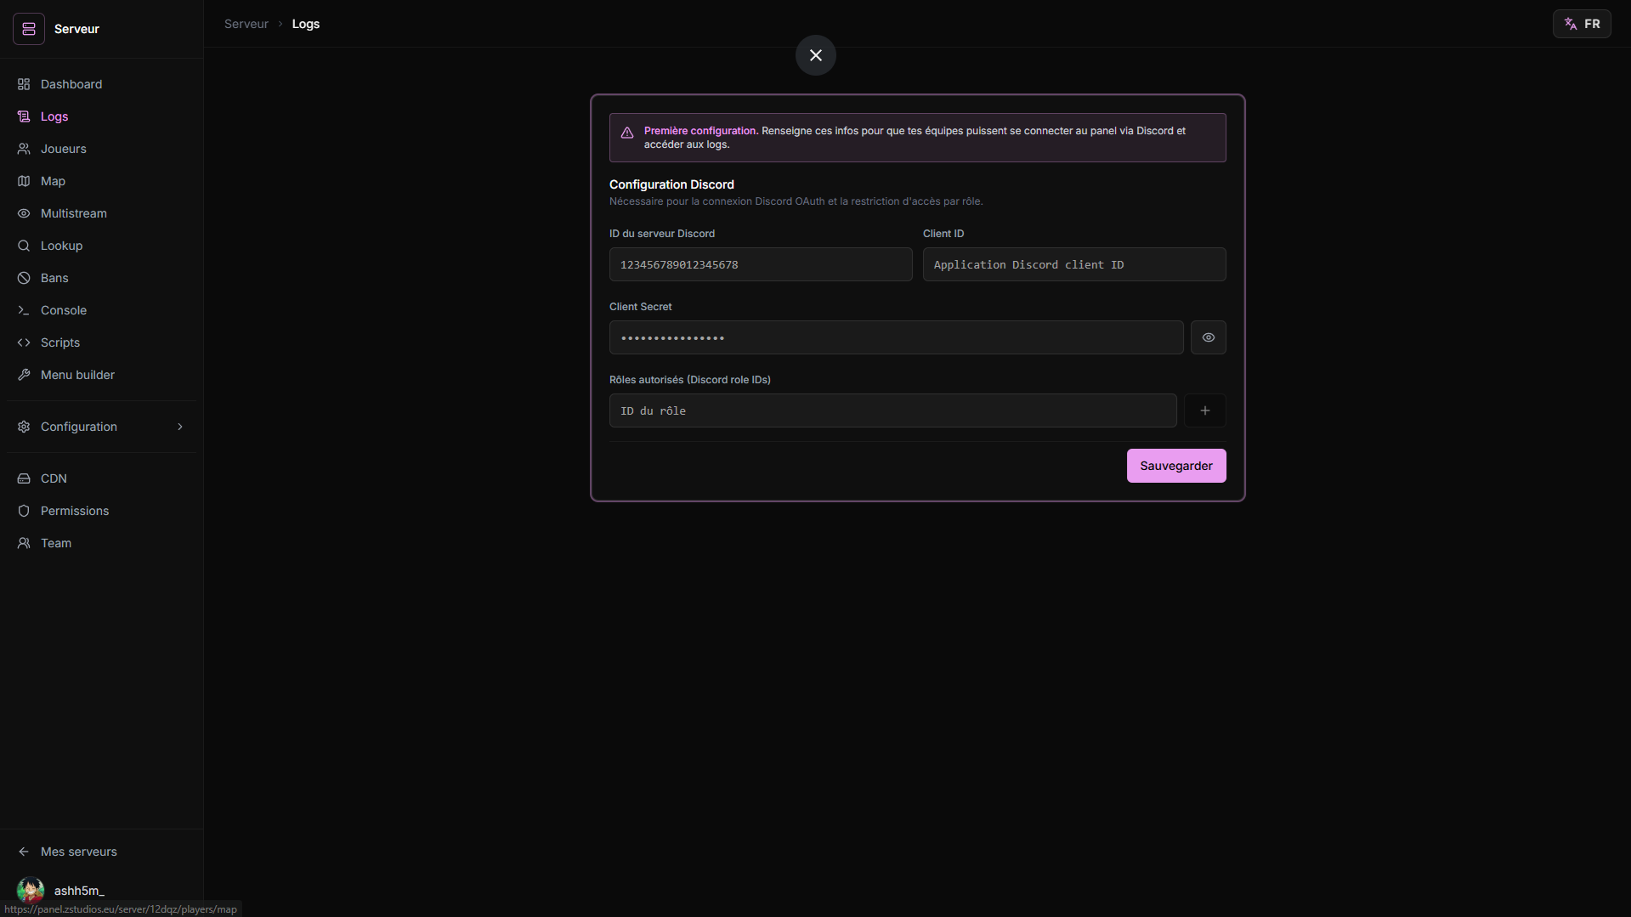This screenshot has height=917, width=1631.
Task: Click the Logs breadcrumb text
Action: [306, 24]
